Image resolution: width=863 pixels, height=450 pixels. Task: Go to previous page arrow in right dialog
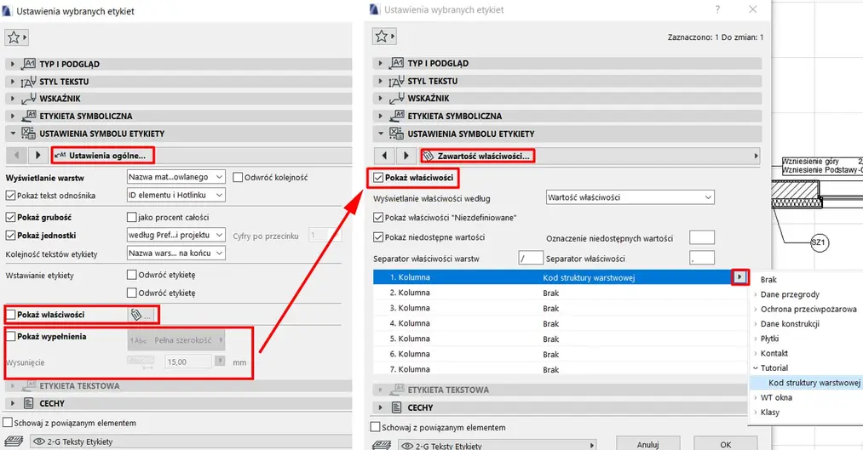pos(384,156)
